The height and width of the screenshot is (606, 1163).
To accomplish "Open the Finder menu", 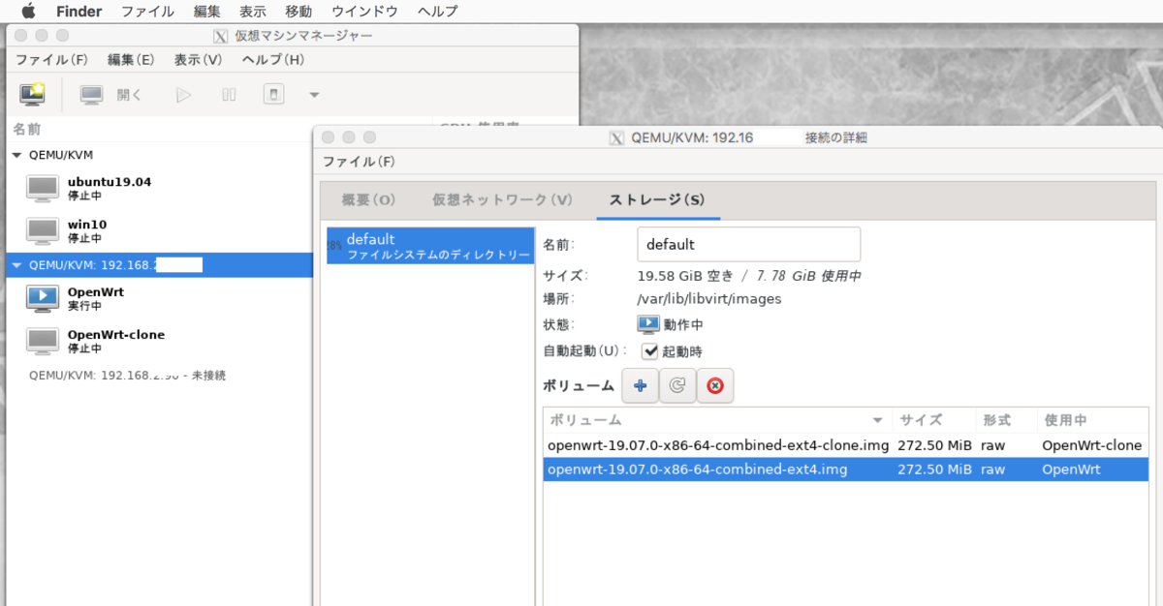I will coord(79,12).
